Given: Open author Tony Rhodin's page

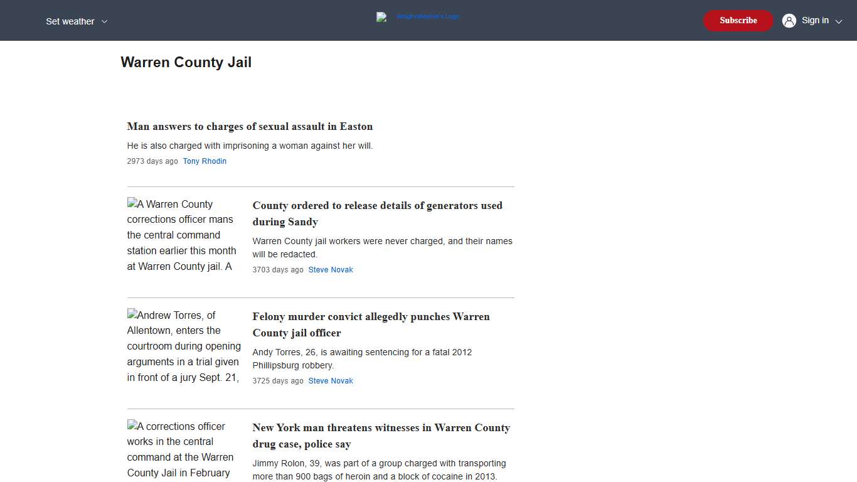Looking at the screenshot, I should 205,161.
